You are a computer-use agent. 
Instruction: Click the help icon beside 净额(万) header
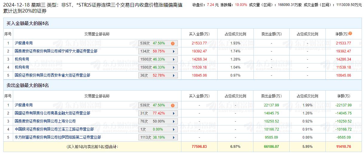tap(350, 34)
